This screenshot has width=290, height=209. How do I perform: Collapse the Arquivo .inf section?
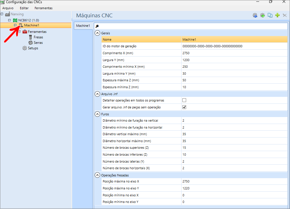tap(98, 94)
